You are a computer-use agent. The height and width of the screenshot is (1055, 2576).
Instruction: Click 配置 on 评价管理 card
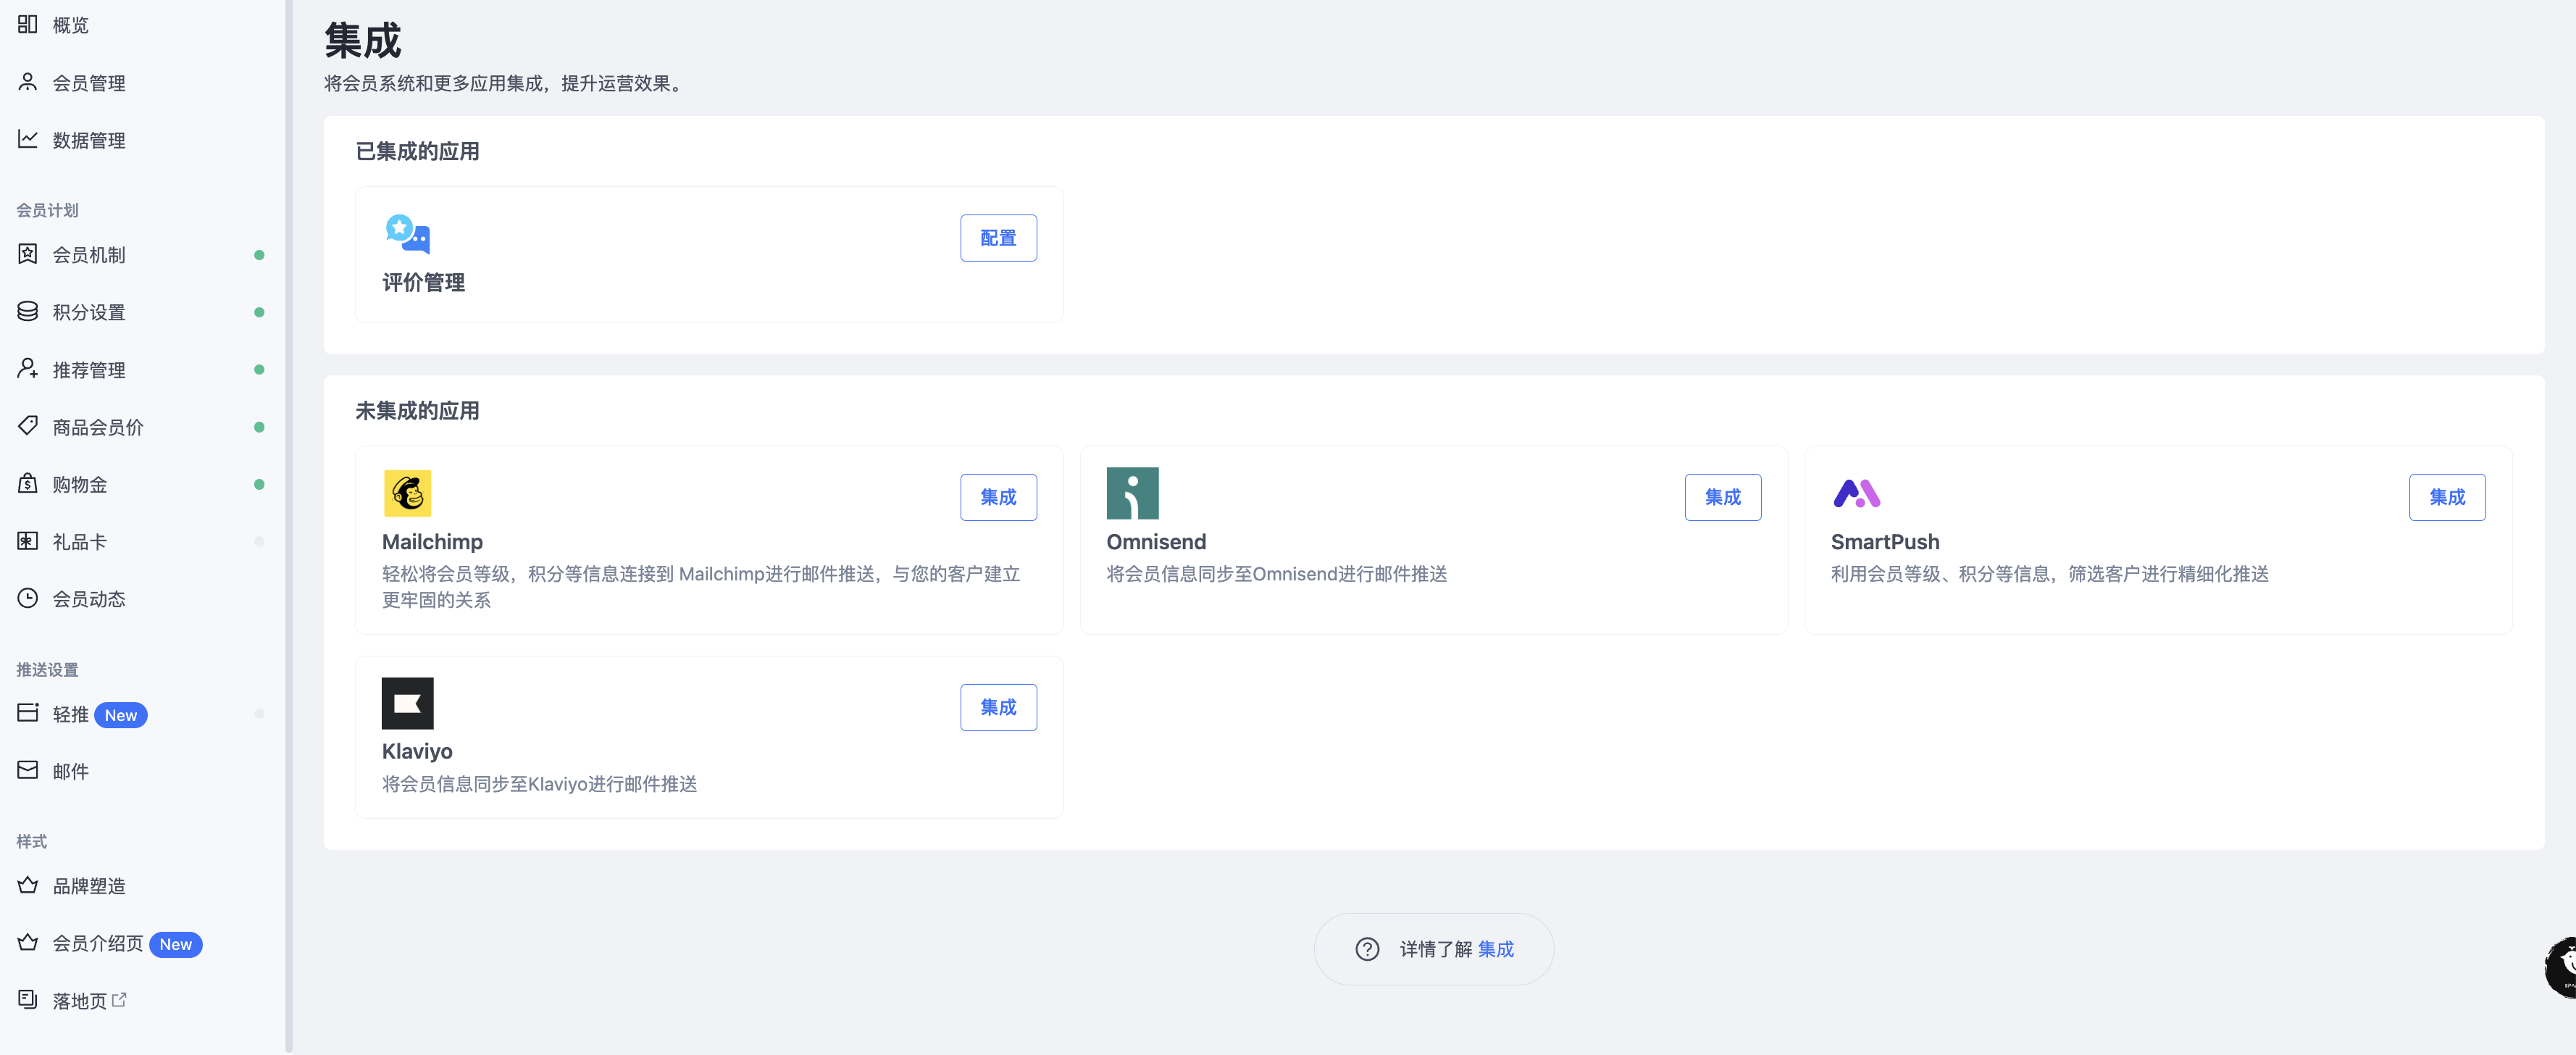998,238
